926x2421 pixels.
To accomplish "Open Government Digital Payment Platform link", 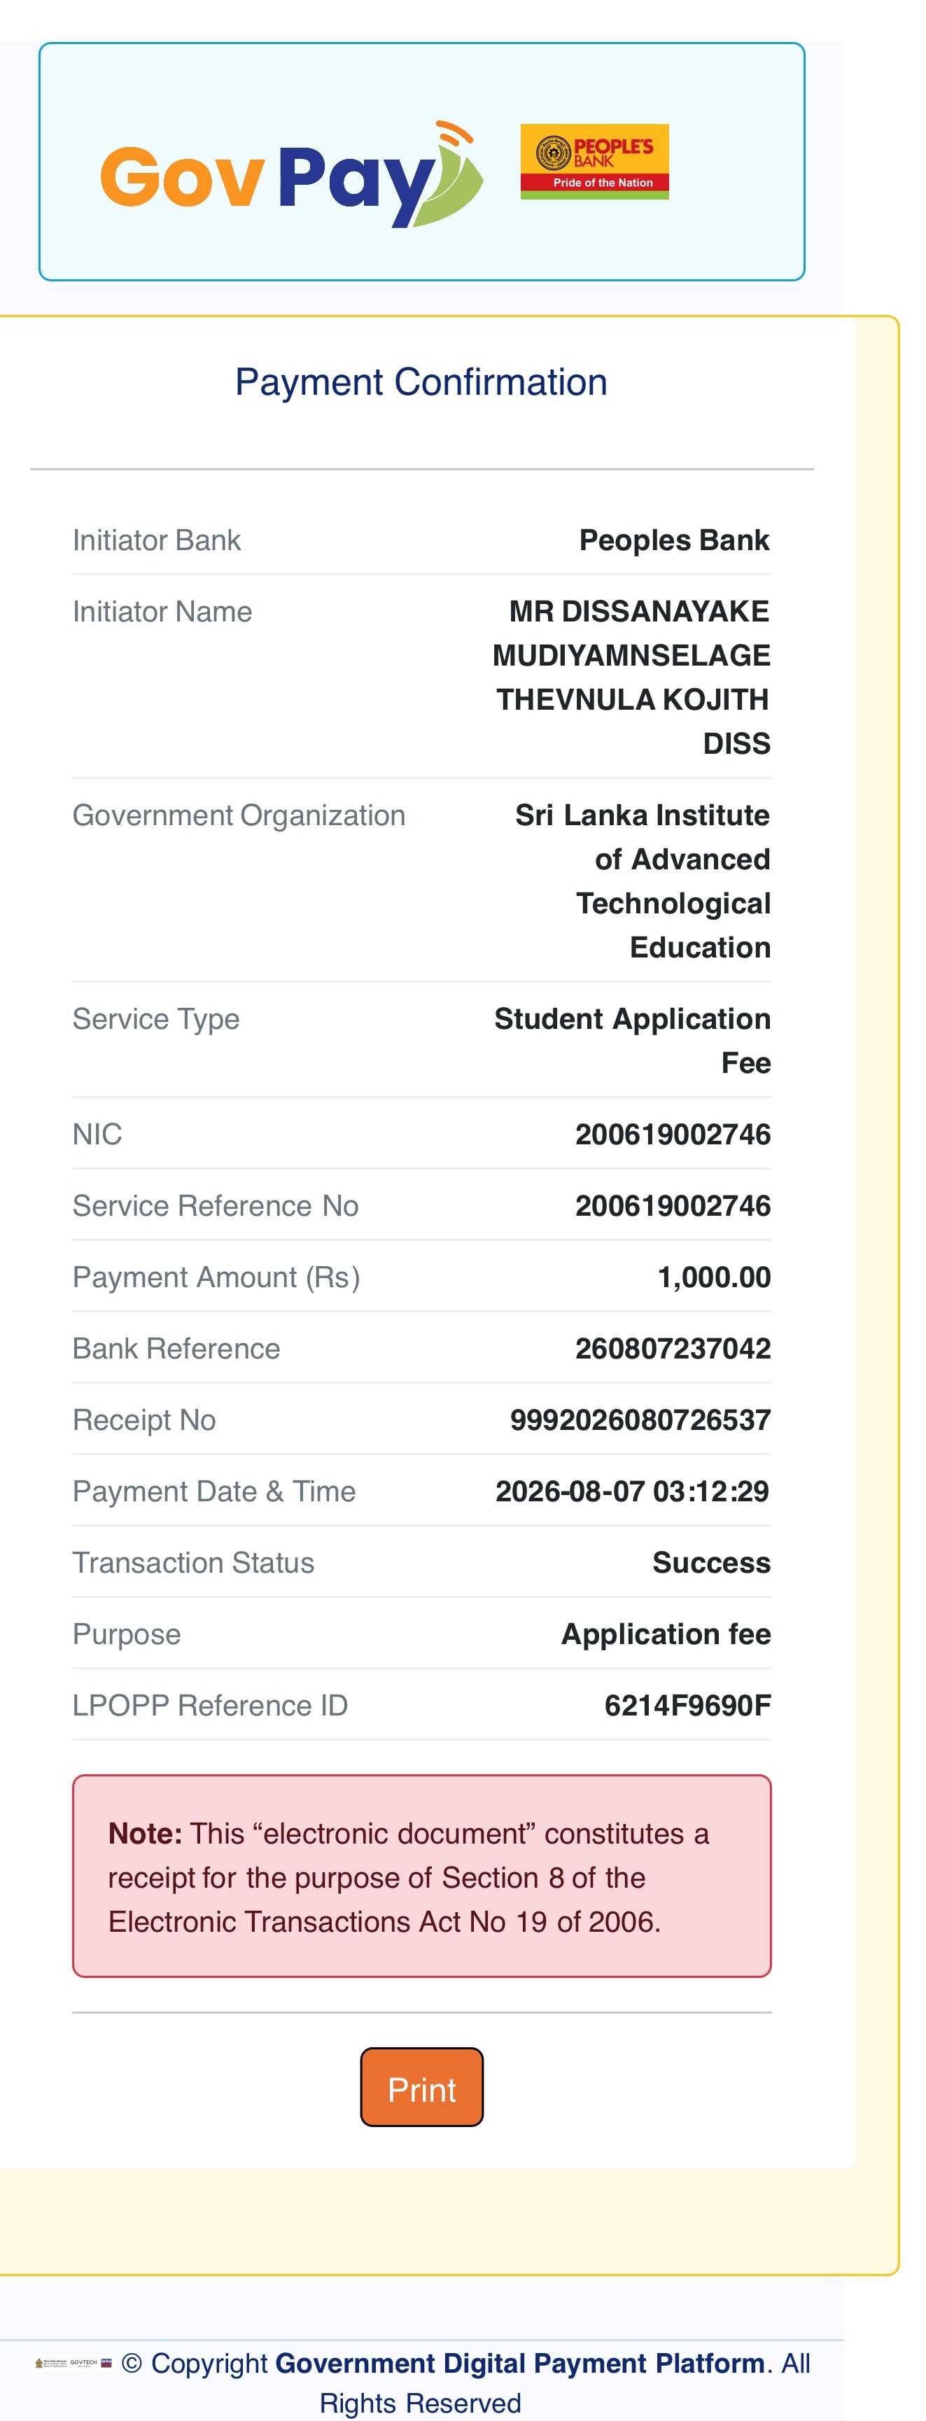I will click(x=520, y=2363).
